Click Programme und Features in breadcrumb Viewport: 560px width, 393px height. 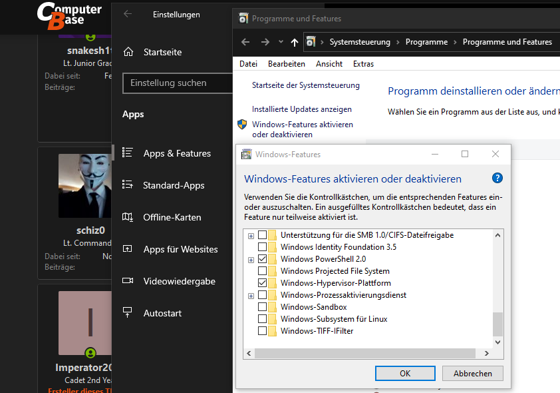pos(507,42)
